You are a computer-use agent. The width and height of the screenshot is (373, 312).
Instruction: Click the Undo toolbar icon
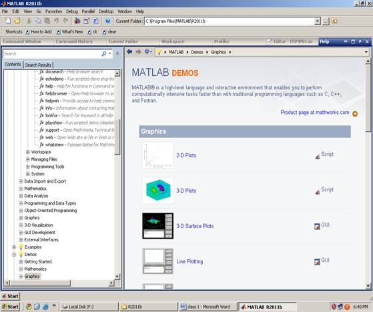click(x=56, y=21)
